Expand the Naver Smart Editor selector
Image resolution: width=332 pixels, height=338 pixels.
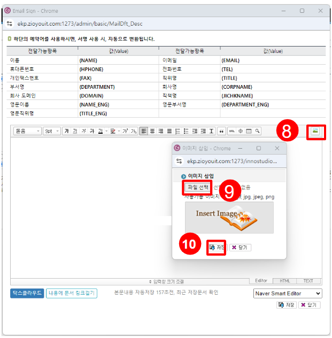(x=288, y=293)
